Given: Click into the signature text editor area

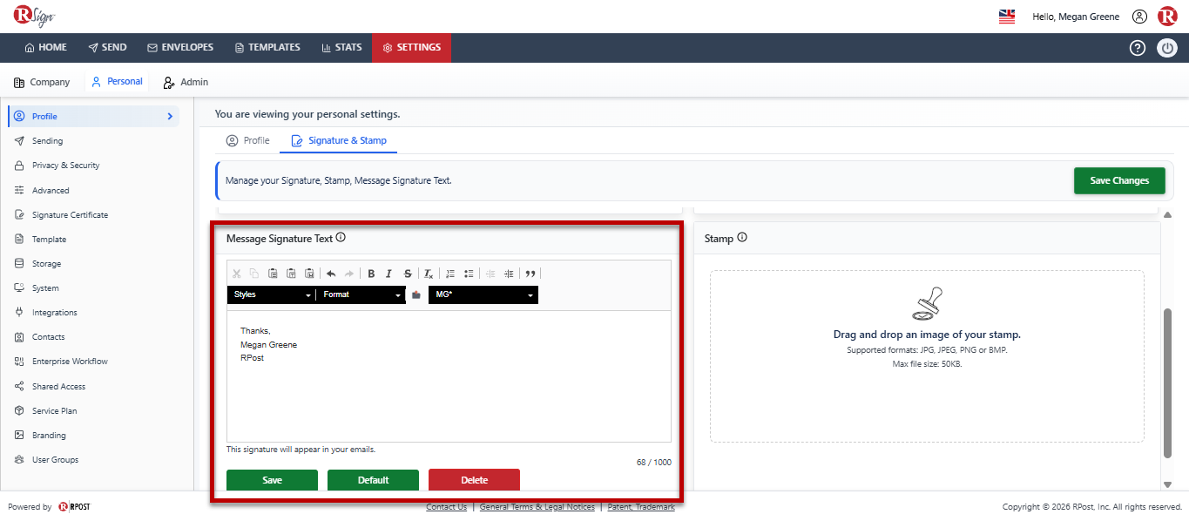Looking at the screenshot, I should 449,376.
